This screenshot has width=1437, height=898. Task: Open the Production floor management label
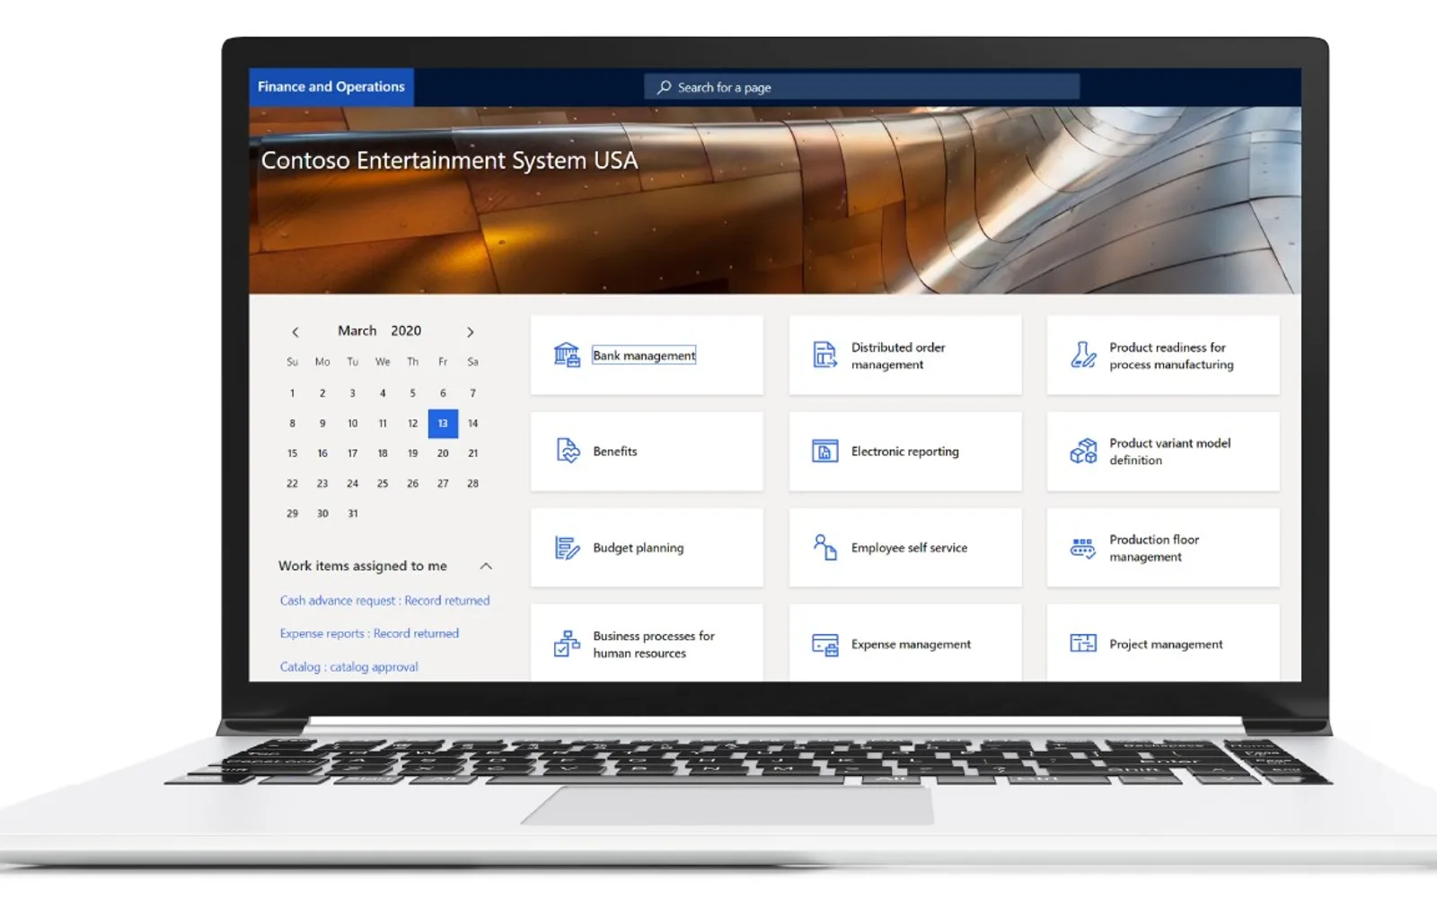point(1154,548)
